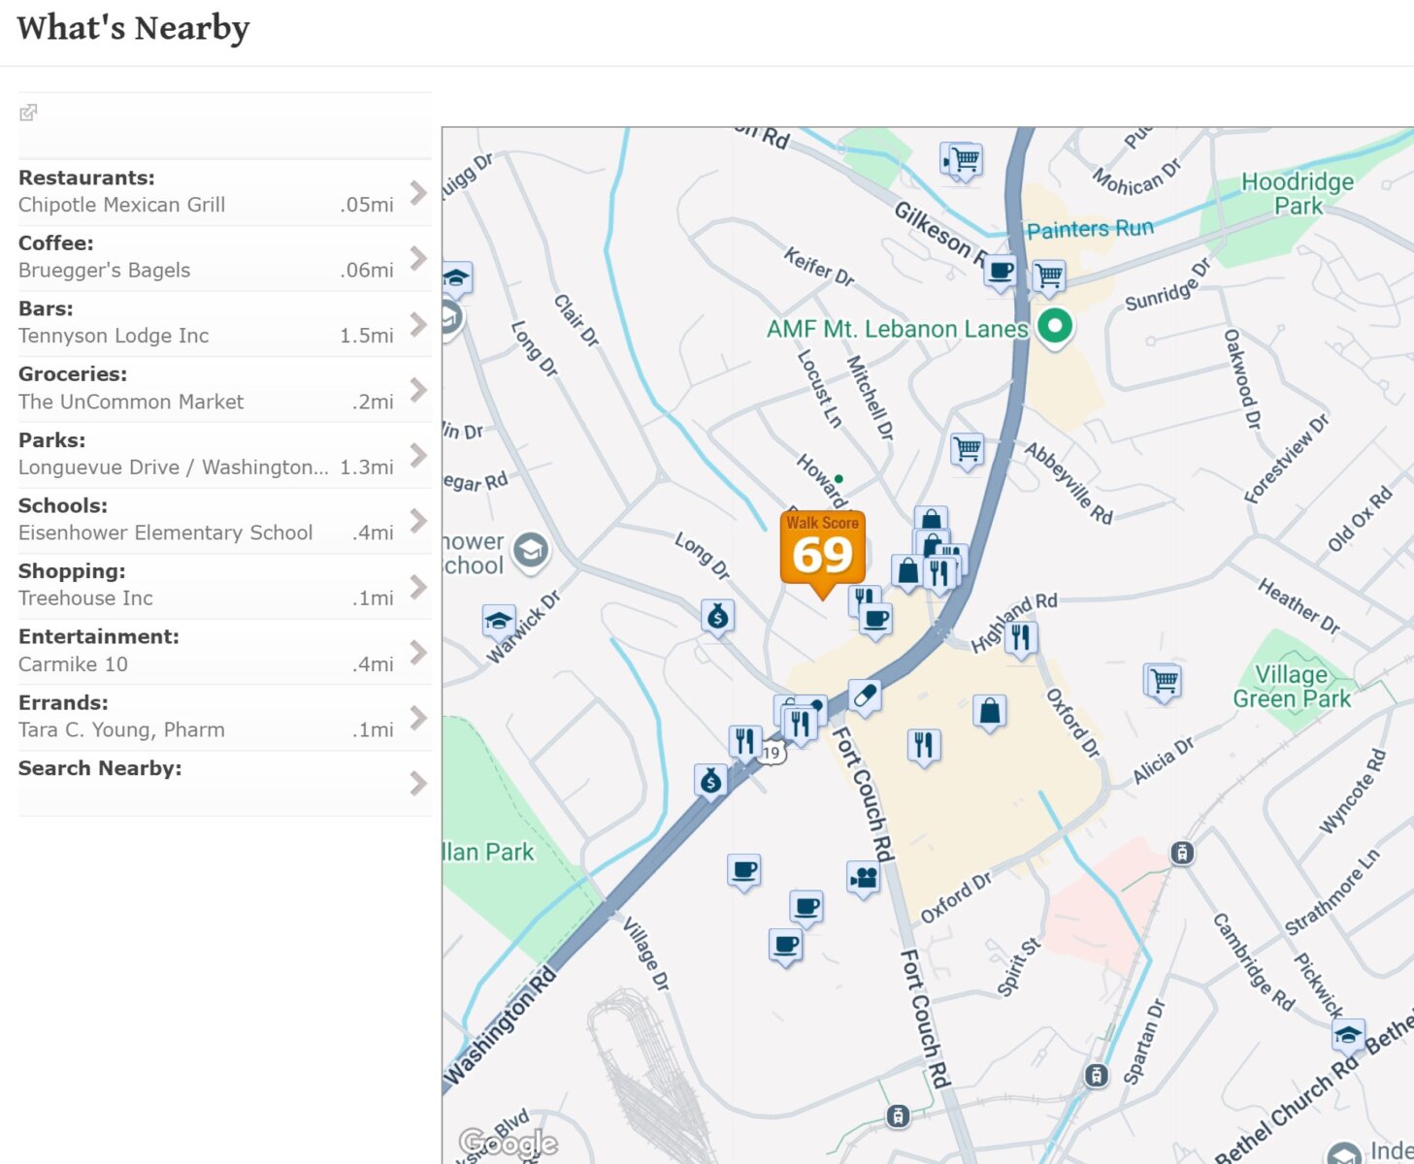Click the movie camera marker near Fort Couch Rd

pos(863,880)
